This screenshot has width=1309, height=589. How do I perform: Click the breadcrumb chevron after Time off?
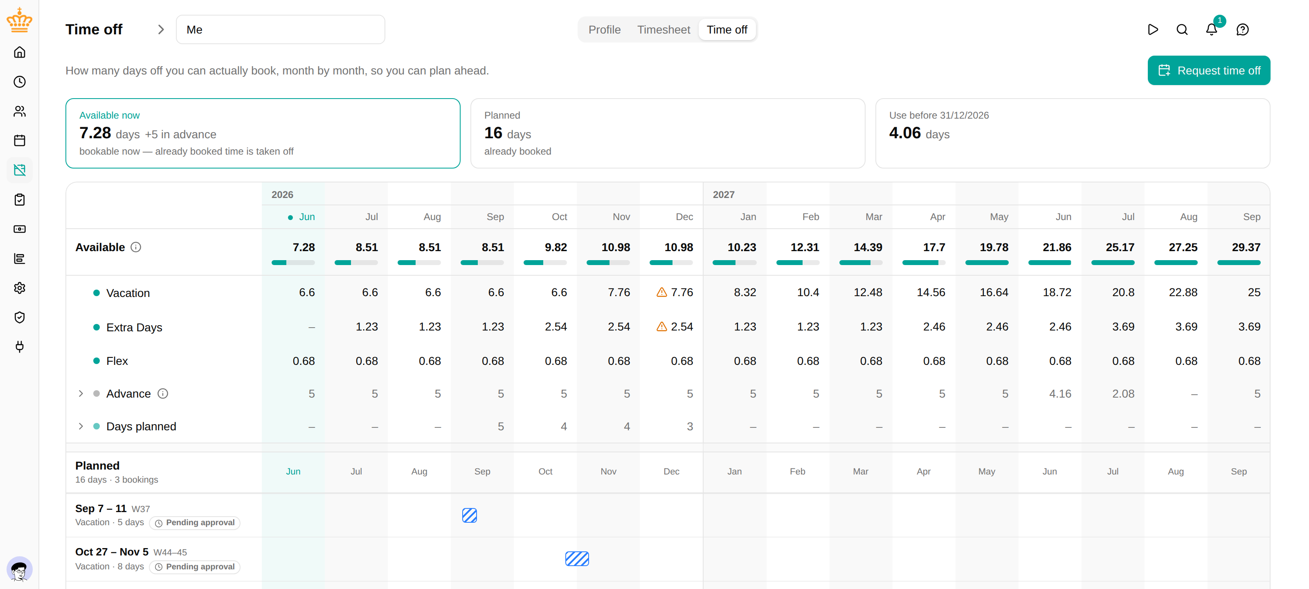[x=161, y=29]
